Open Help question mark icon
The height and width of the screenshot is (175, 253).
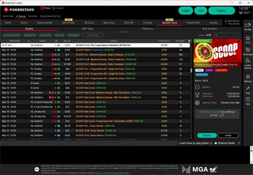[248, 99]
